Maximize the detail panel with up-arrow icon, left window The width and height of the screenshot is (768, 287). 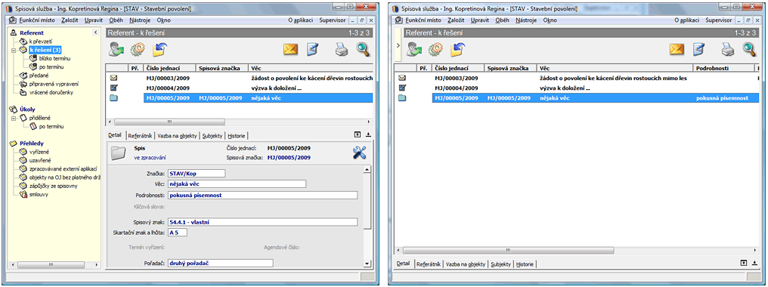358,134
